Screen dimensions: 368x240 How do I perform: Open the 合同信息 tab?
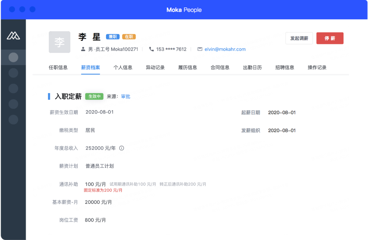220,67
